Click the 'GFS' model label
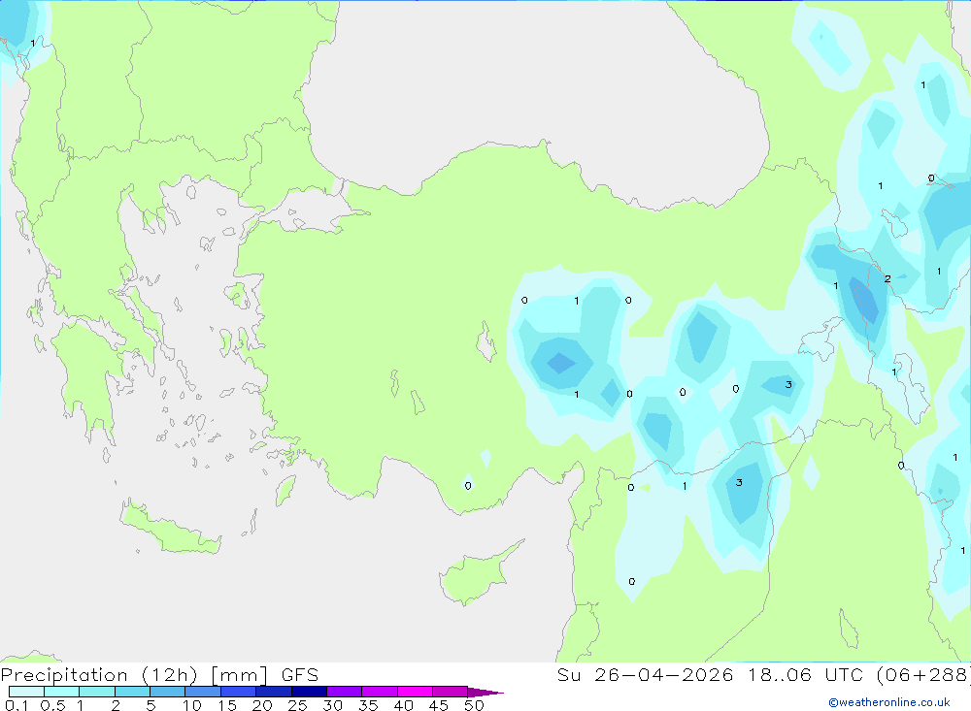Image resolution: width=971 pixels, height=711 pixels. click(x=300, y=675)
